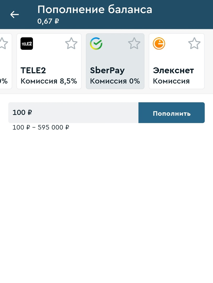Click the Комиссия 0% label under SberPay

(115, 81)
